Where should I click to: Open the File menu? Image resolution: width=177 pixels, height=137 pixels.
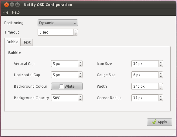click(5, 12)
